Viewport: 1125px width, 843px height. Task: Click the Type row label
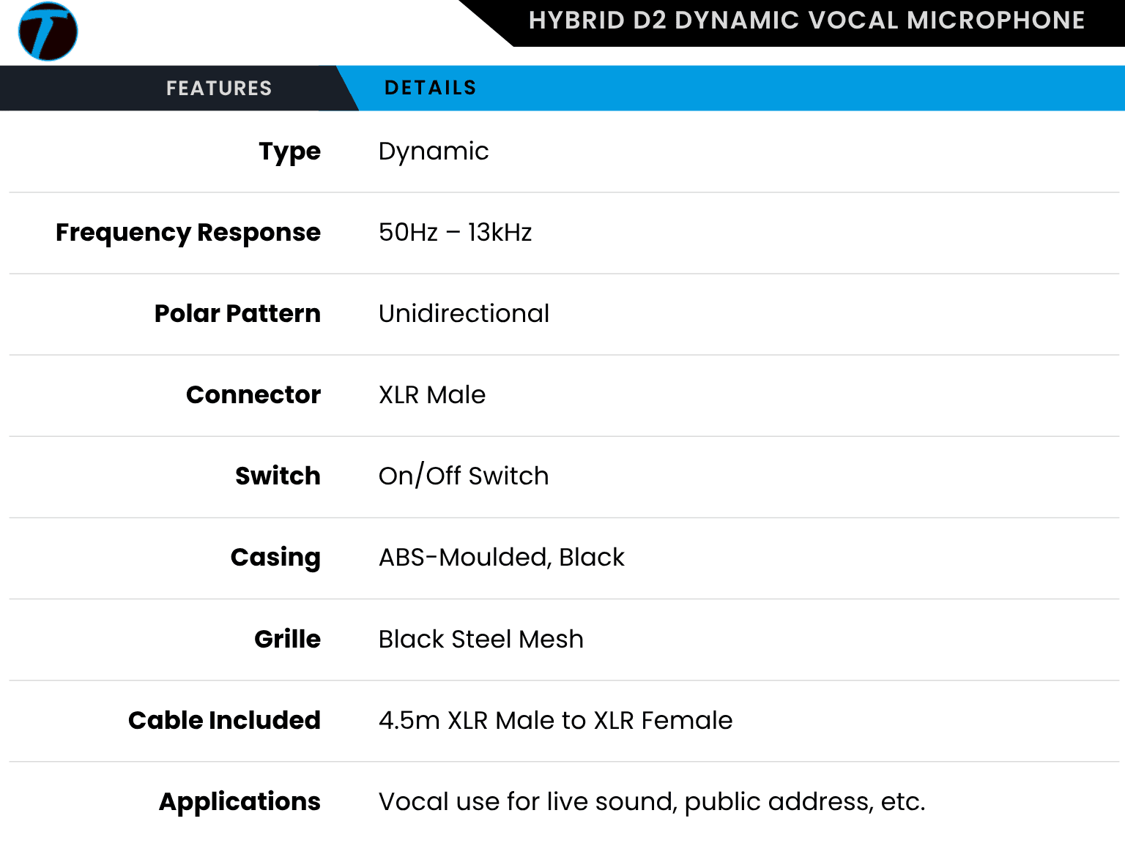pyautogui.click(x=289, y=151)
